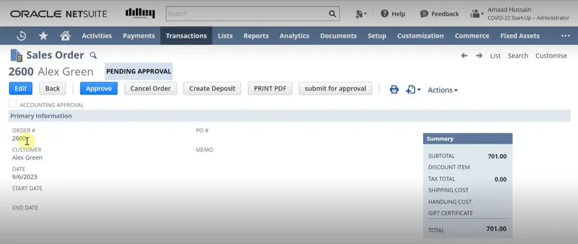Open the Customization menu

[421, 36]
